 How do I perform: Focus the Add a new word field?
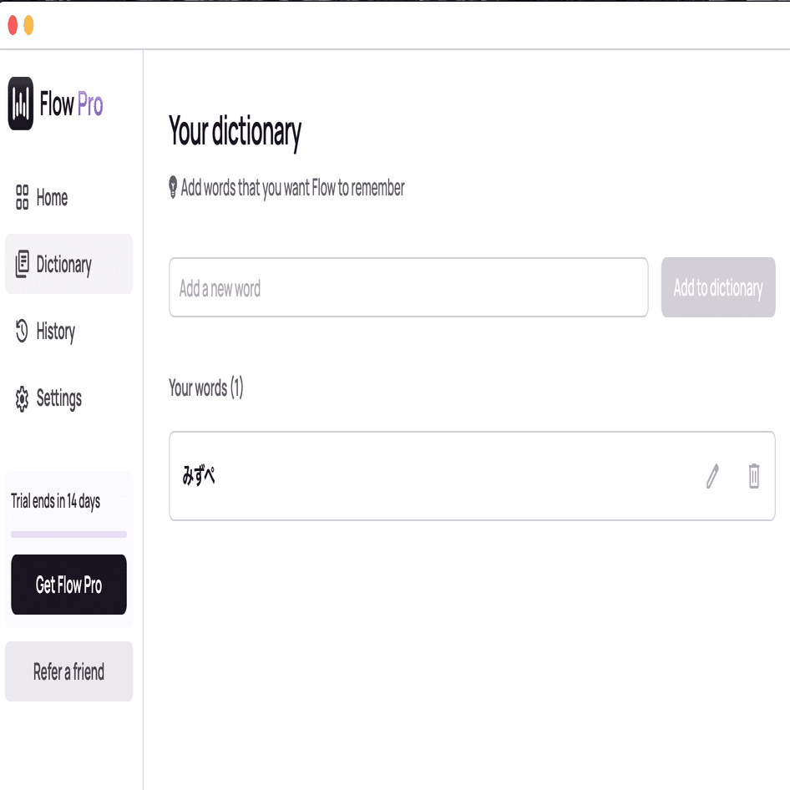408,287
